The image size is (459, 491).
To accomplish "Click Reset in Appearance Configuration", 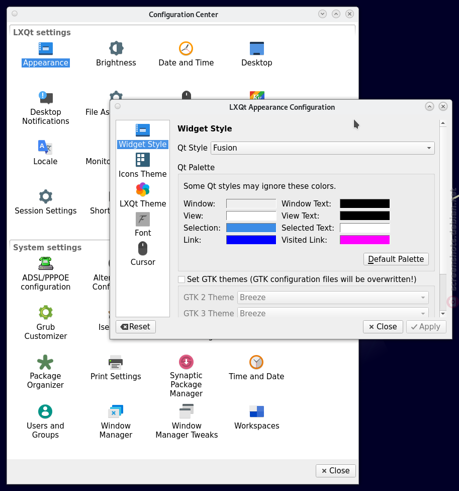I will 136,327.
